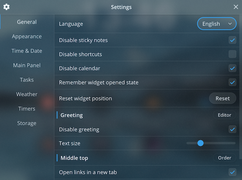This screenshot has width=242, height=180.
Task: Uncheck Disable greeting option
Action: click(232, 129)
